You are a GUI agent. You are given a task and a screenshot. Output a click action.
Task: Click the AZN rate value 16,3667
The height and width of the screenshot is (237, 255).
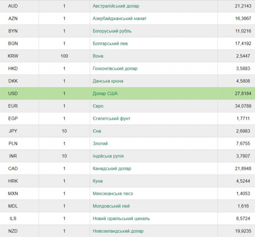[243, 19]
